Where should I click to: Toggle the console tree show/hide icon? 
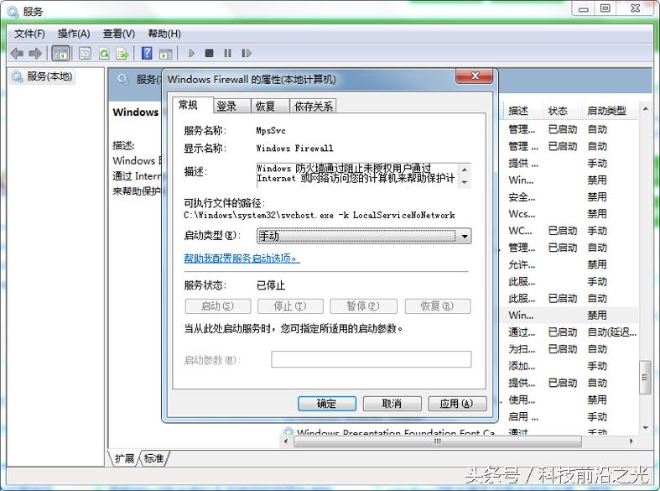pos(61,54)
